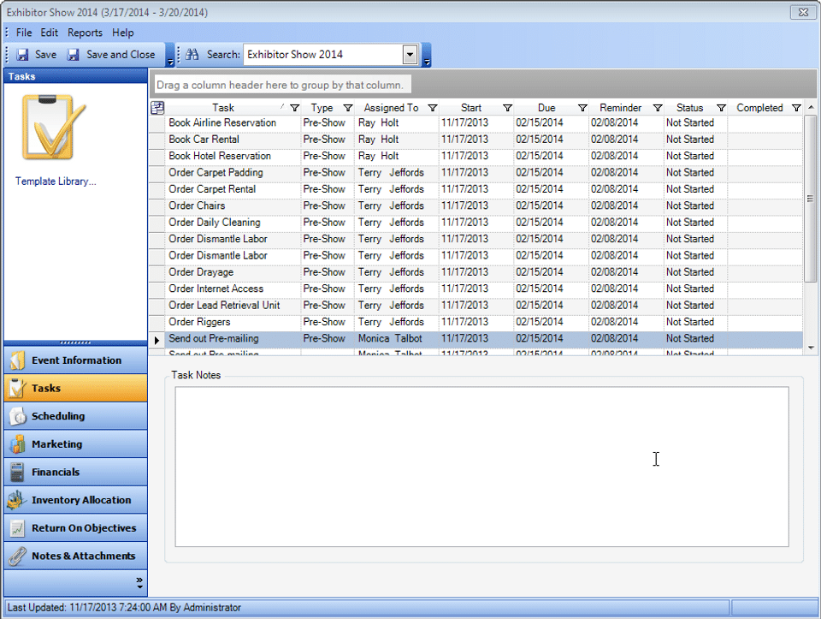Image resolution: width=821 pixels, height=619 pixels.
Task: Click the Return On Objectives graph icon
Action: coord(17,527)
